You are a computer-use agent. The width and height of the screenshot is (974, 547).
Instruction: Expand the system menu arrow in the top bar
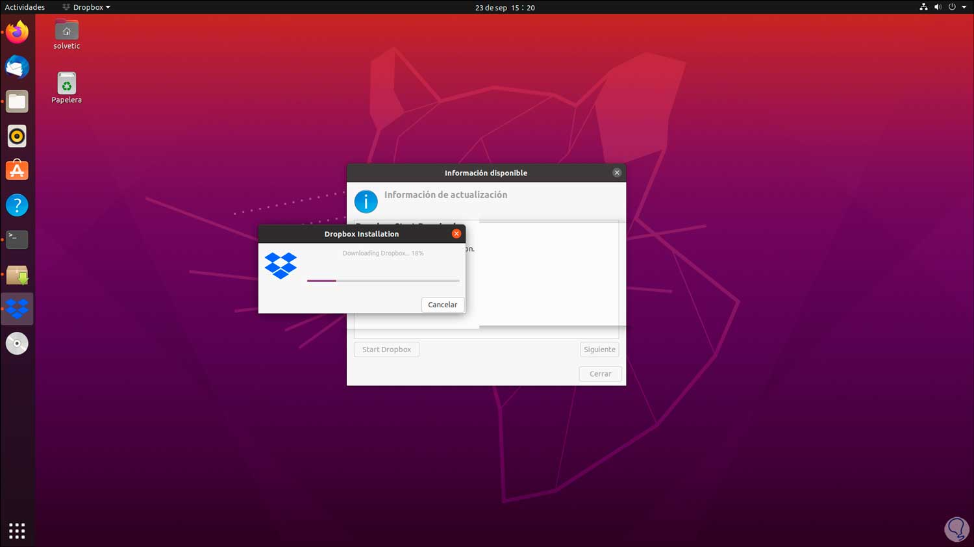[x=964, y=7]
